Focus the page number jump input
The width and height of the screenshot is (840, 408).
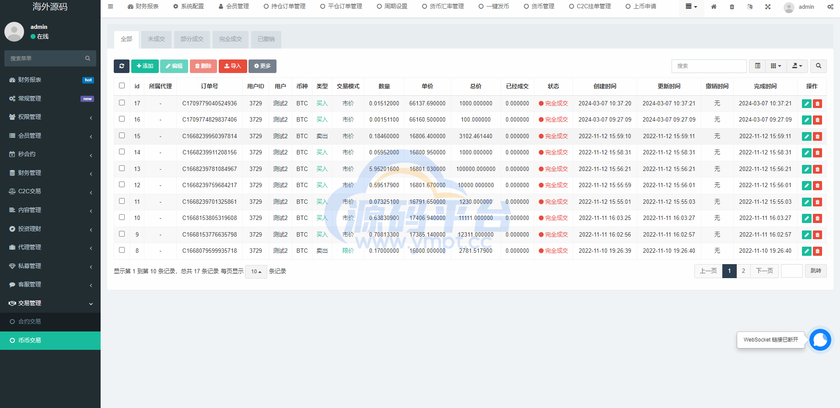791,271
